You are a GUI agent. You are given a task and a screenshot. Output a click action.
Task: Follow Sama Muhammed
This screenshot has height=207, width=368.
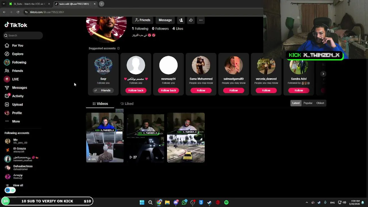pos(201,91)
